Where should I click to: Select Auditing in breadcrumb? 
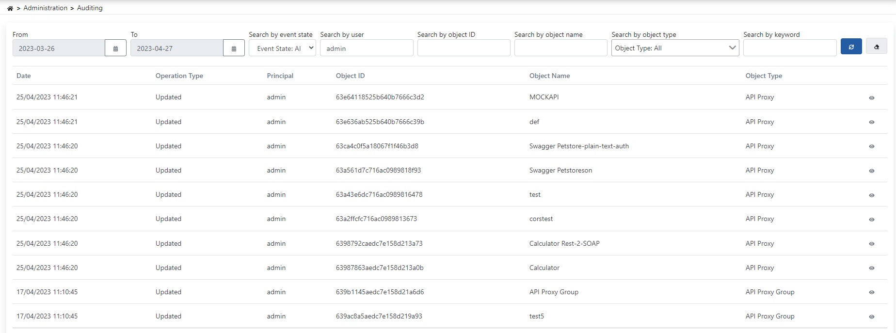pos(90,8)
